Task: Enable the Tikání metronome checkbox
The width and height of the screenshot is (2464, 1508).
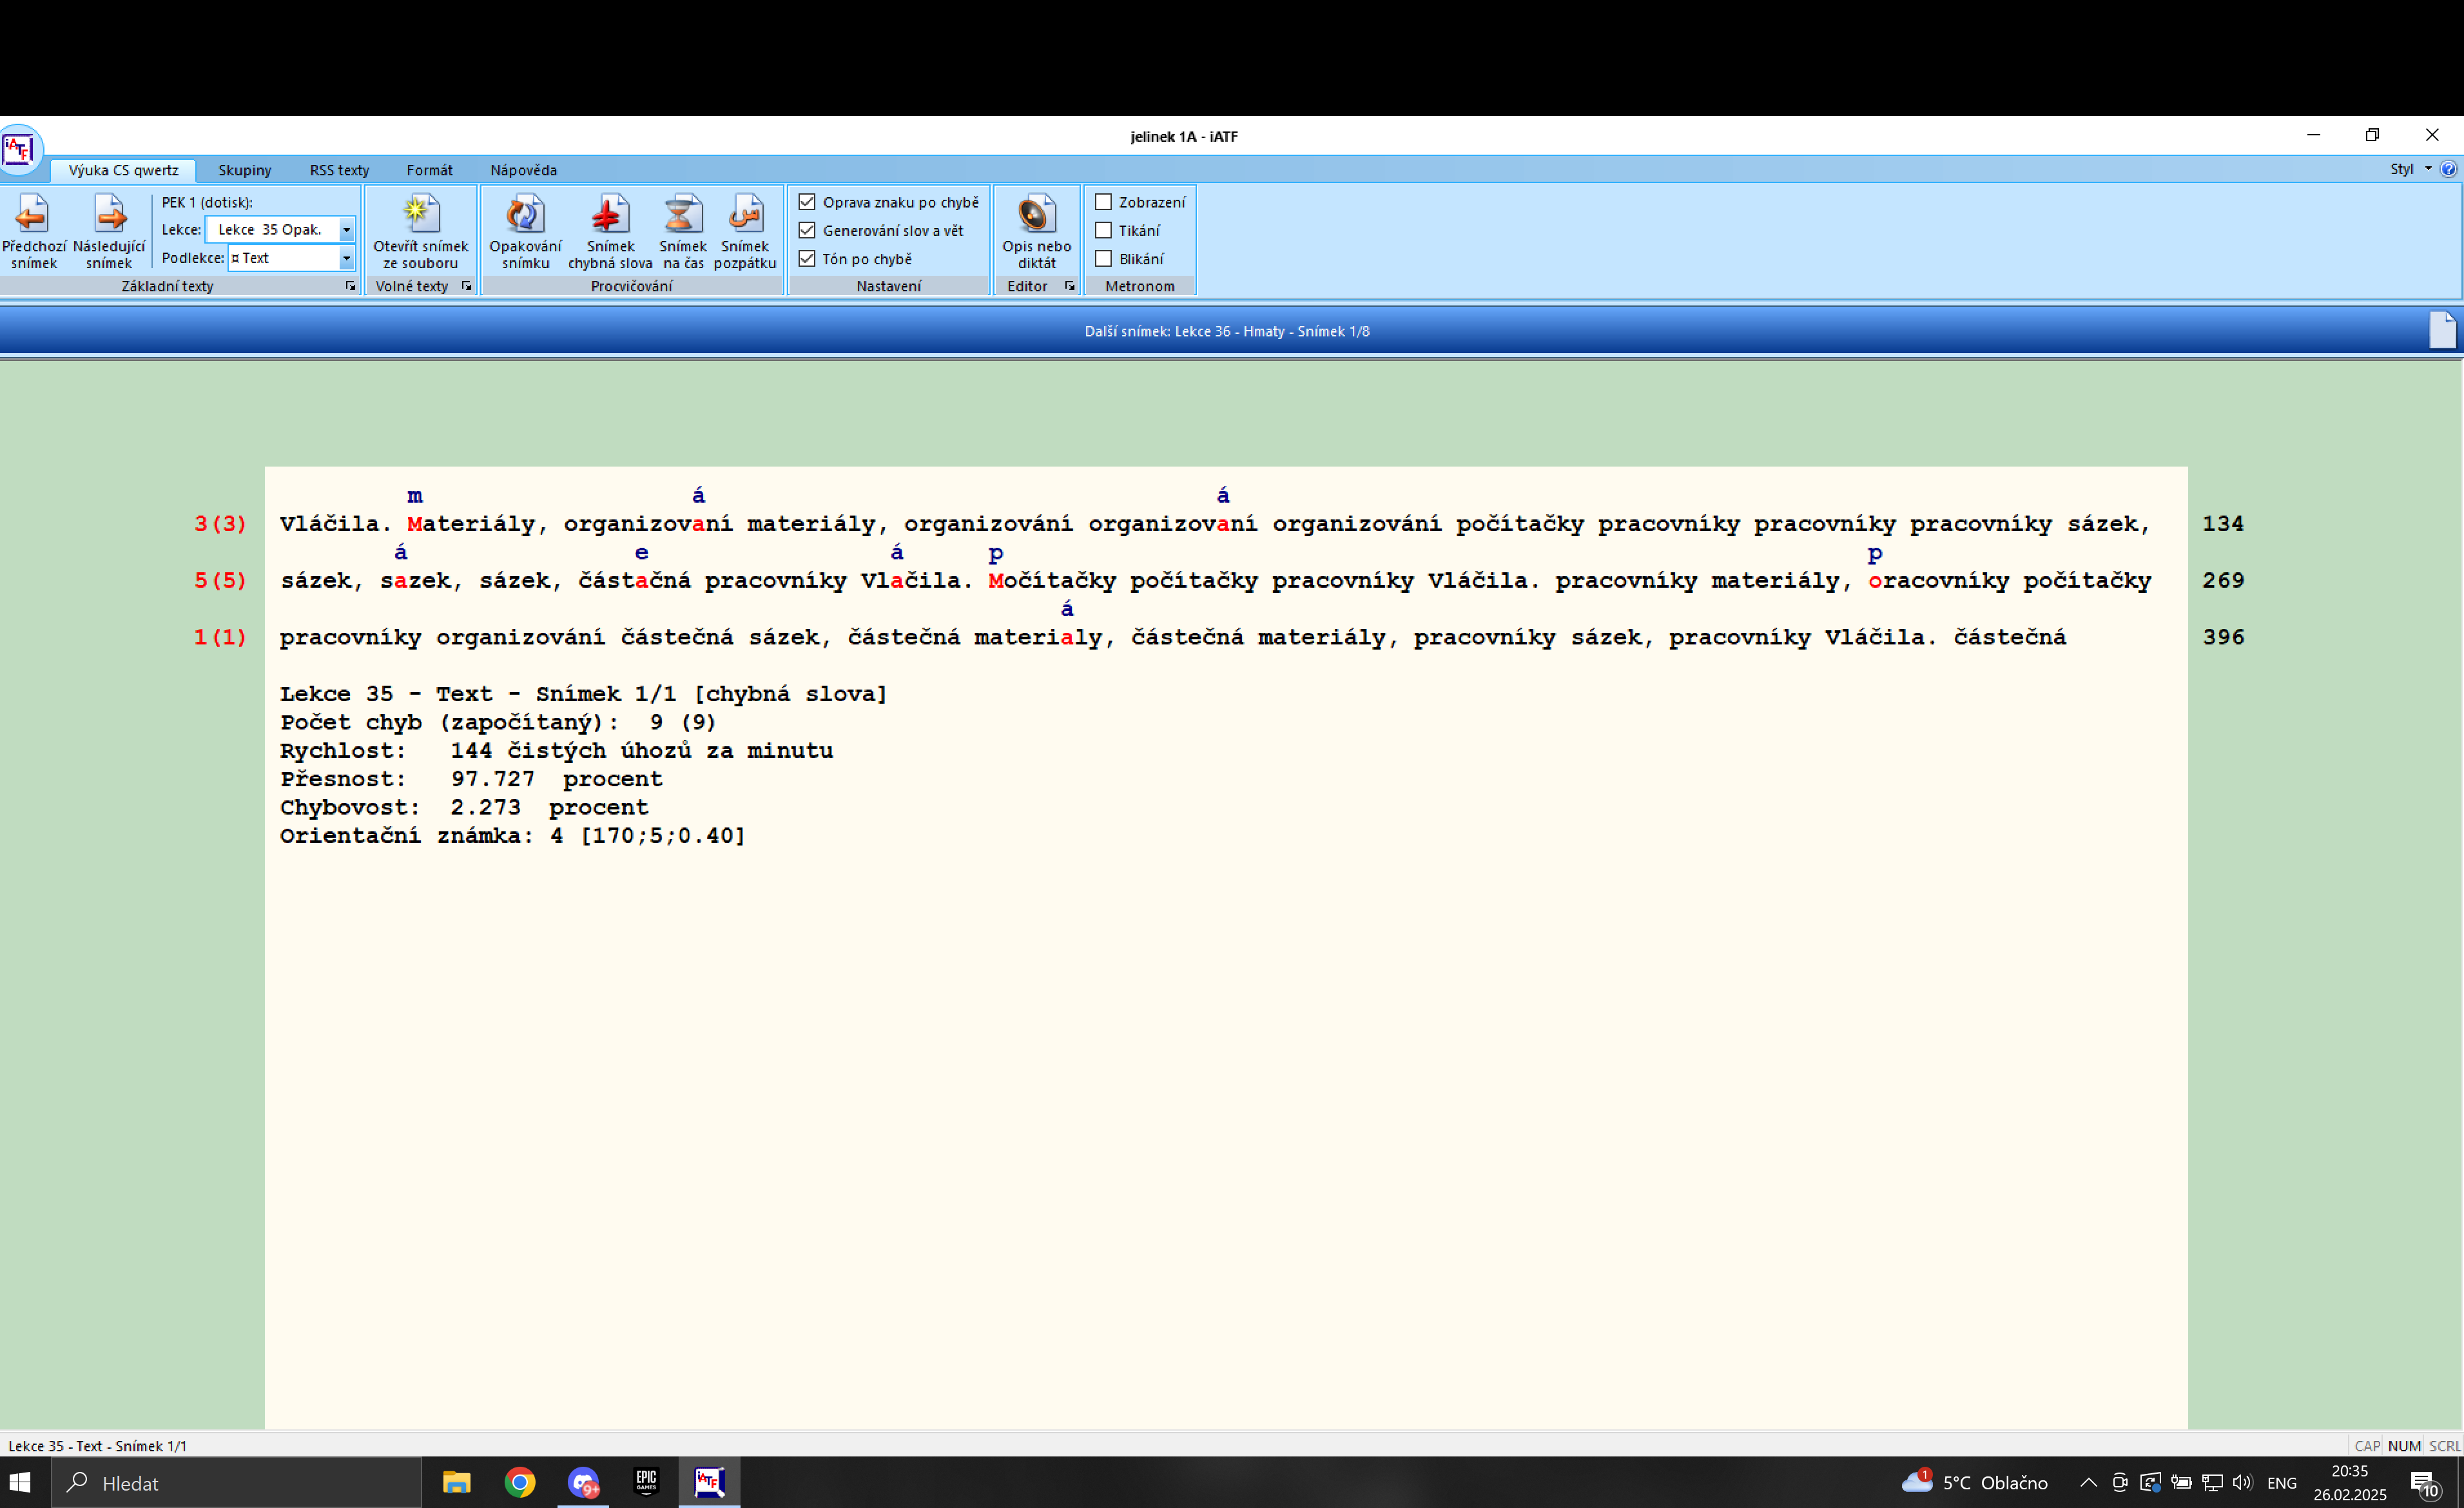Action: pyautogui.click(x=1103, y=230)
